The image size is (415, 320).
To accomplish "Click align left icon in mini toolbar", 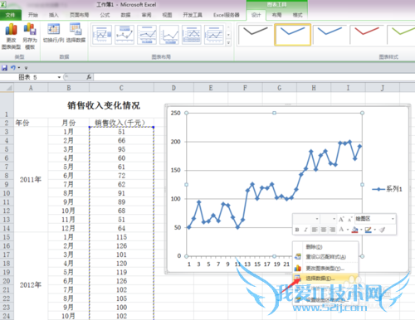I will click(x=315, y=230).
